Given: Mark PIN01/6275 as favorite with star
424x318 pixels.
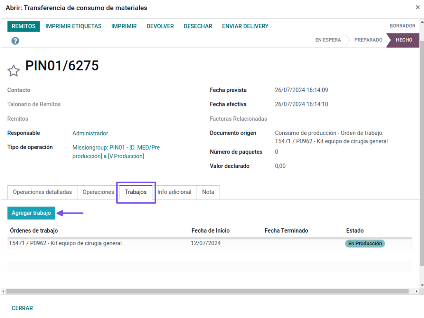Looking at the screenshot, I should (14, 71).
